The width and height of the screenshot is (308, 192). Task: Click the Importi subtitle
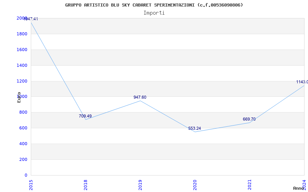pos(154,13)
